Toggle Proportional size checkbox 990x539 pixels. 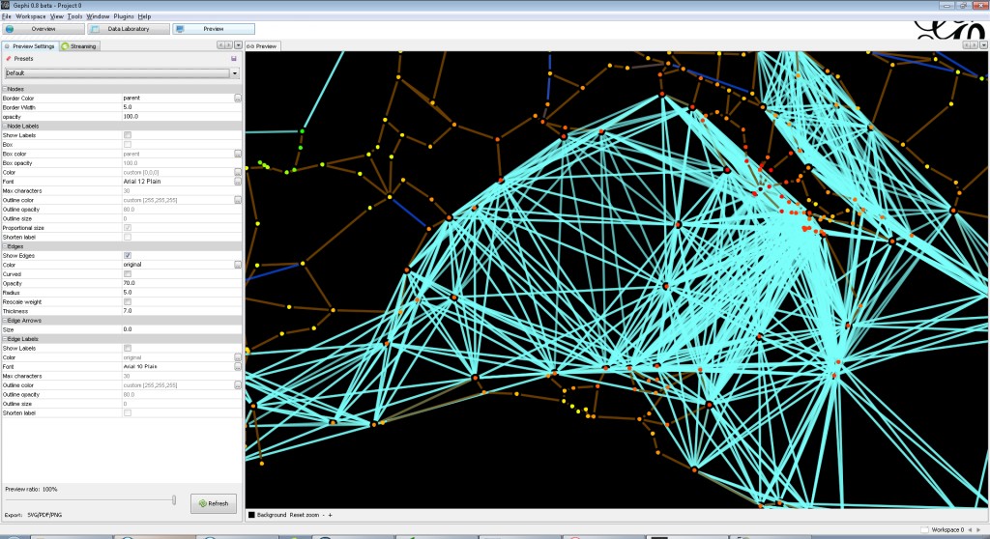[128, 227]
